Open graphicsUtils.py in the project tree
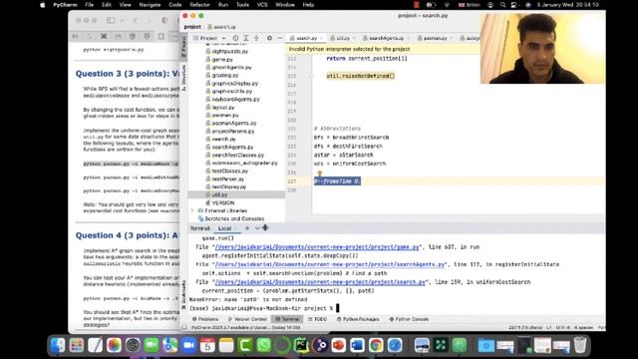This screenshot has height=359, width=638. 232,91
